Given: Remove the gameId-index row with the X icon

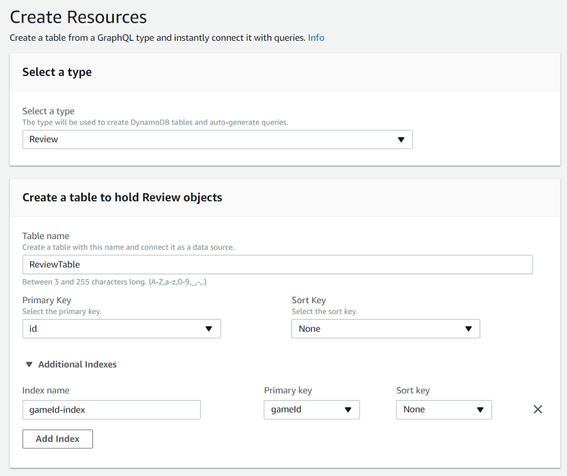Looking at the screenshot, I should point(538,409).
